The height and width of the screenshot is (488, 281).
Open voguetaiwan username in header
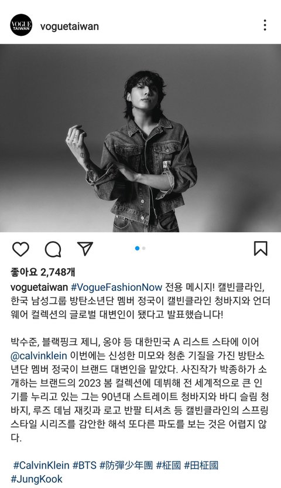(70, 26)
